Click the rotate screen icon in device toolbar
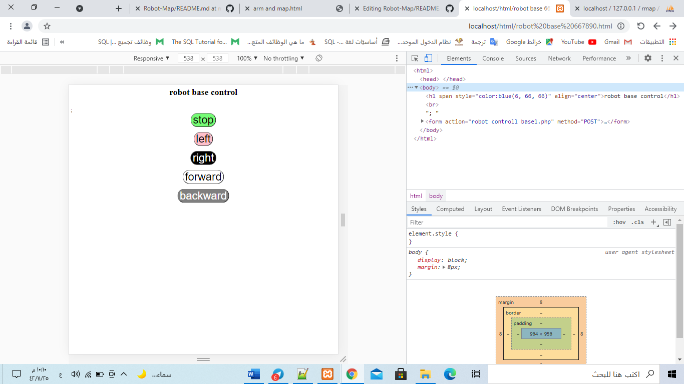Screen dimensions: 684x384 pos(318,58)
